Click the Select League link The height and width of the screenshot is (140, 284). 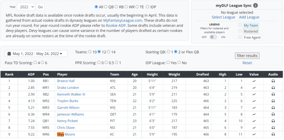[223, 17]
